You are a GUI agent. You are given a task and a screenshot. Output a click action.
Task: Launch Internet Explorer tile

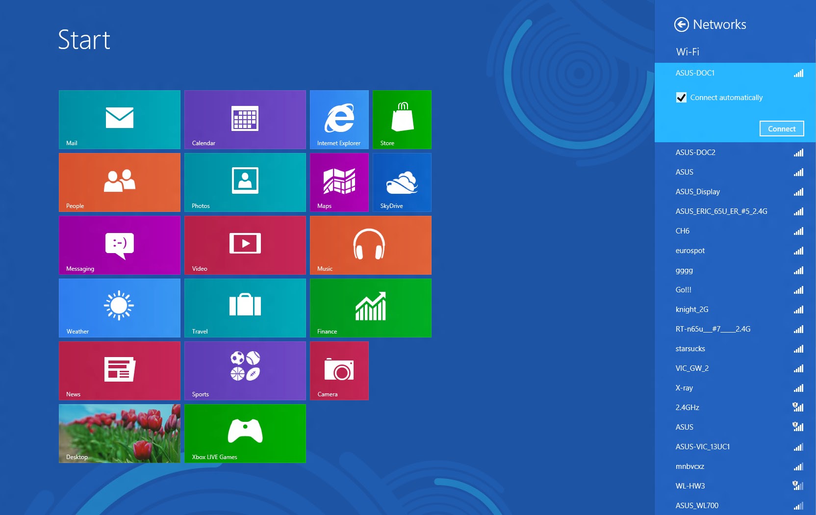[x=339, y=120]
